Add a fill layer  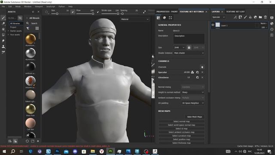tap(250, 17)
